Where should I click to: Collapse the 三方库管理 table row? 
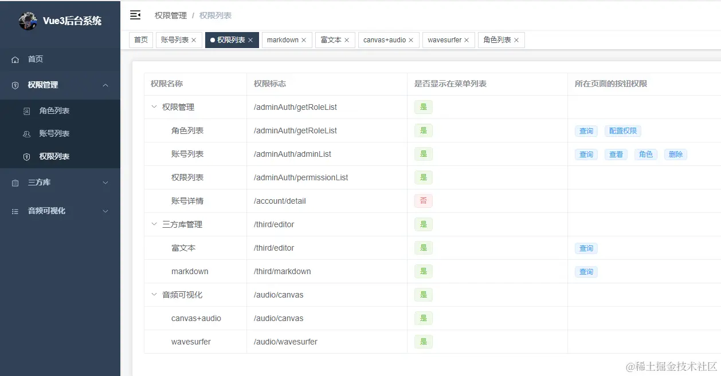point(154,224)
